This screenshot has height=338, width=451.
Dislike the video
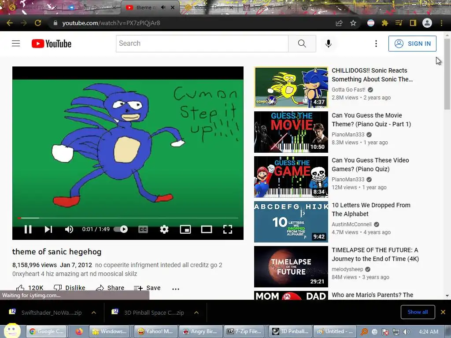[x=69, y=288]
